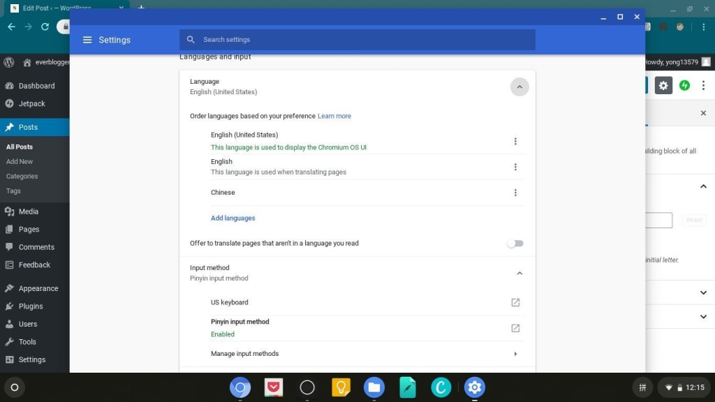715x402 pixels.
Task: Open Dashboard in WordPress sidebar
Action: pos(35,86)
